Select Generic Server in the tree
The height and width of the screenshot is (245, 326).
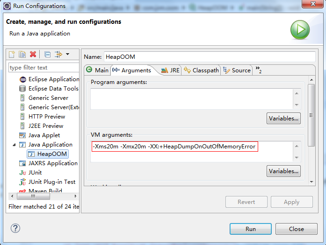click(48, 98)
